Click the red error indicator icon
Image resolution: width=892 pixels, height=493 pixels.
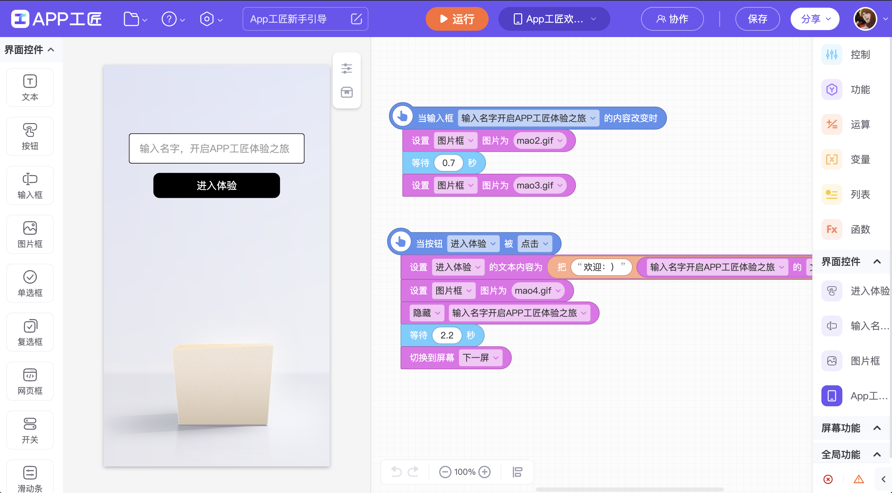click(828, 479)
